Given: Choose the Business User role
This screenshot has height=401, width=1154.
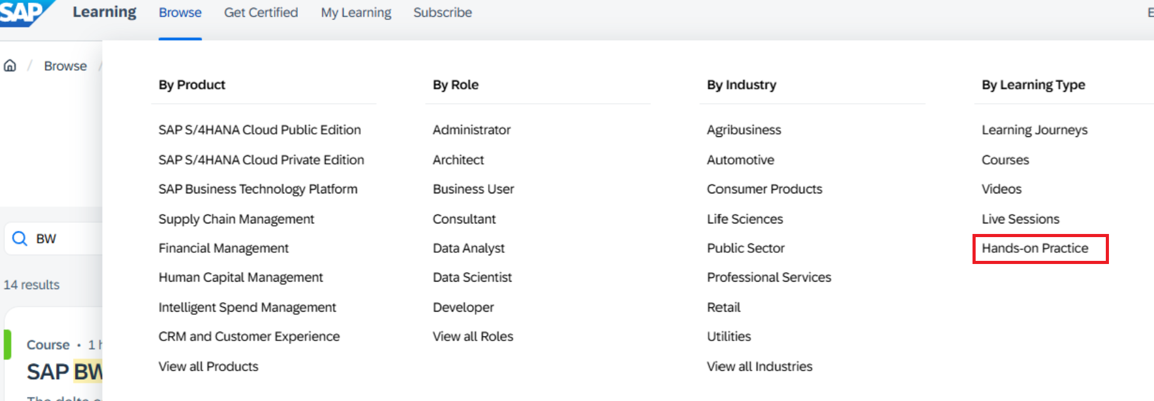Looking at the screenshot, I should click(473, 189).
